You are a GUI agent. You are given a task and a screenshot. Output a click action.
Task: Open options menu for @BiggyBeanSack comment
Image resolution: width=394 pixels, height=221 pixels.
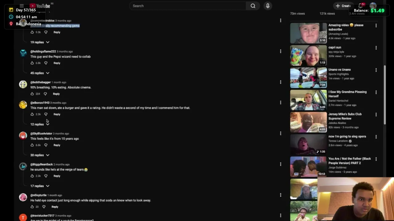click(x=280, y=164)
